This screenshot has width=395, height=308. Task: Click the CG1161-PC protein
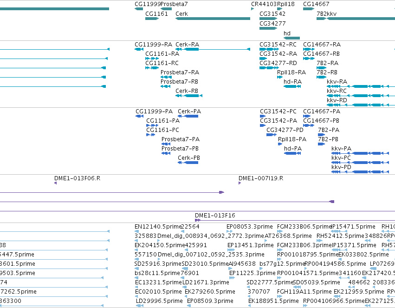[151, 135]
